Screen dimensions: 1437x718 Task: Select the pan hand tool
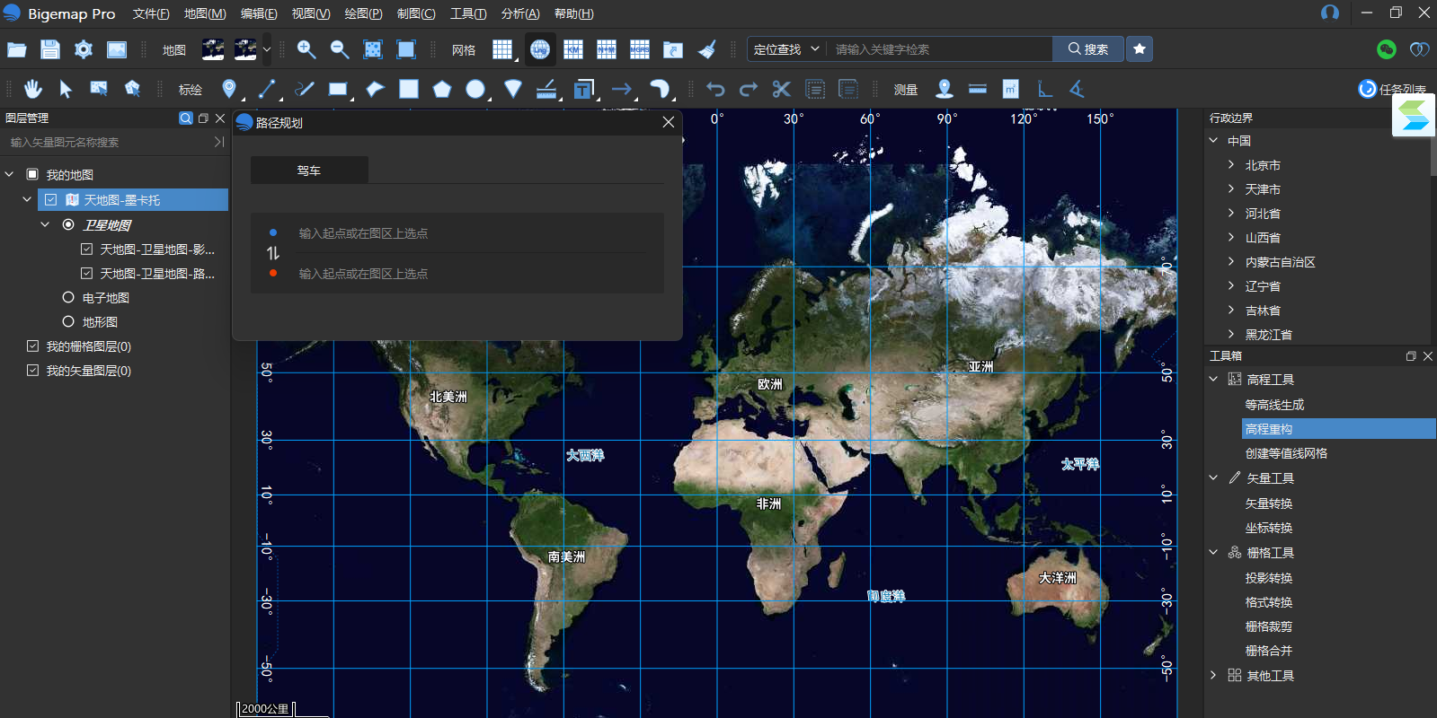33,89
